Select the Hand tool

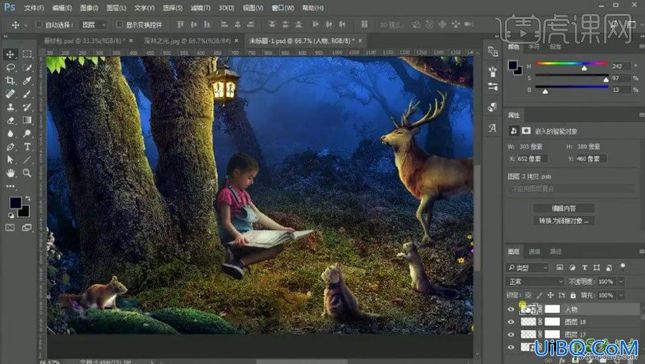click(10, 173)
